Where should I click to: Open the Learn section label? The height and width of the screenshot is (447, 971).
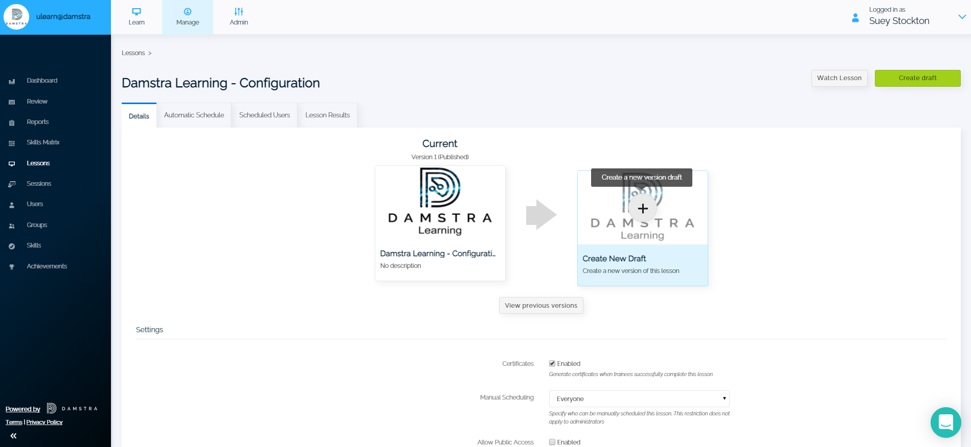(x=137, y=22)
